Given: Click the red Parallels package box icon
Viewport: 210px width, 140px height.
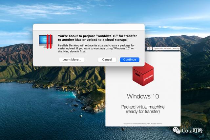Looking at the screenshot, I should point(143,75).
